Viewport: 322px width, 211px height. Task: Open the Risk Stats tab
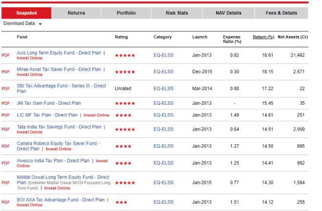(177, 13)
